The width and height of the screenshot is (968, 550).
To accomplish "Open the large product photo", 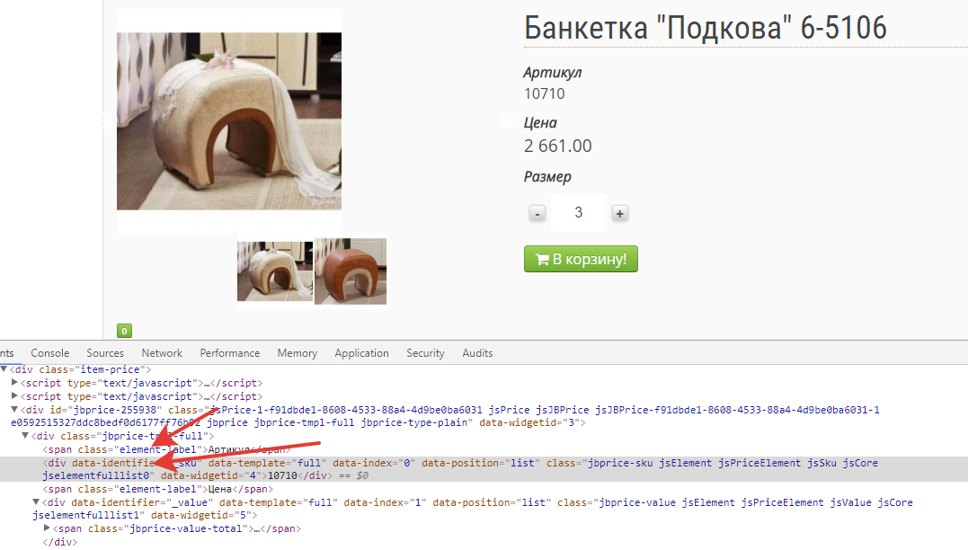I will pos(229,121).
